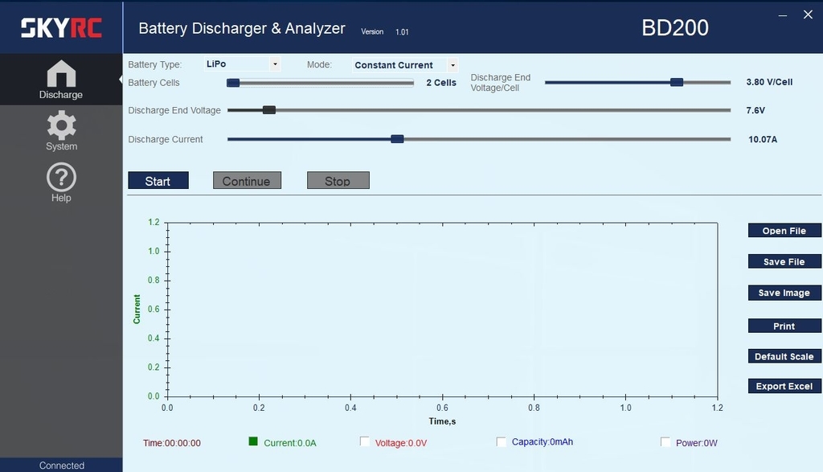823x472 pixels.
Task: Expand the Battery Type dropdown arrow
Action: pyautogui.click(x=275, y=64)
